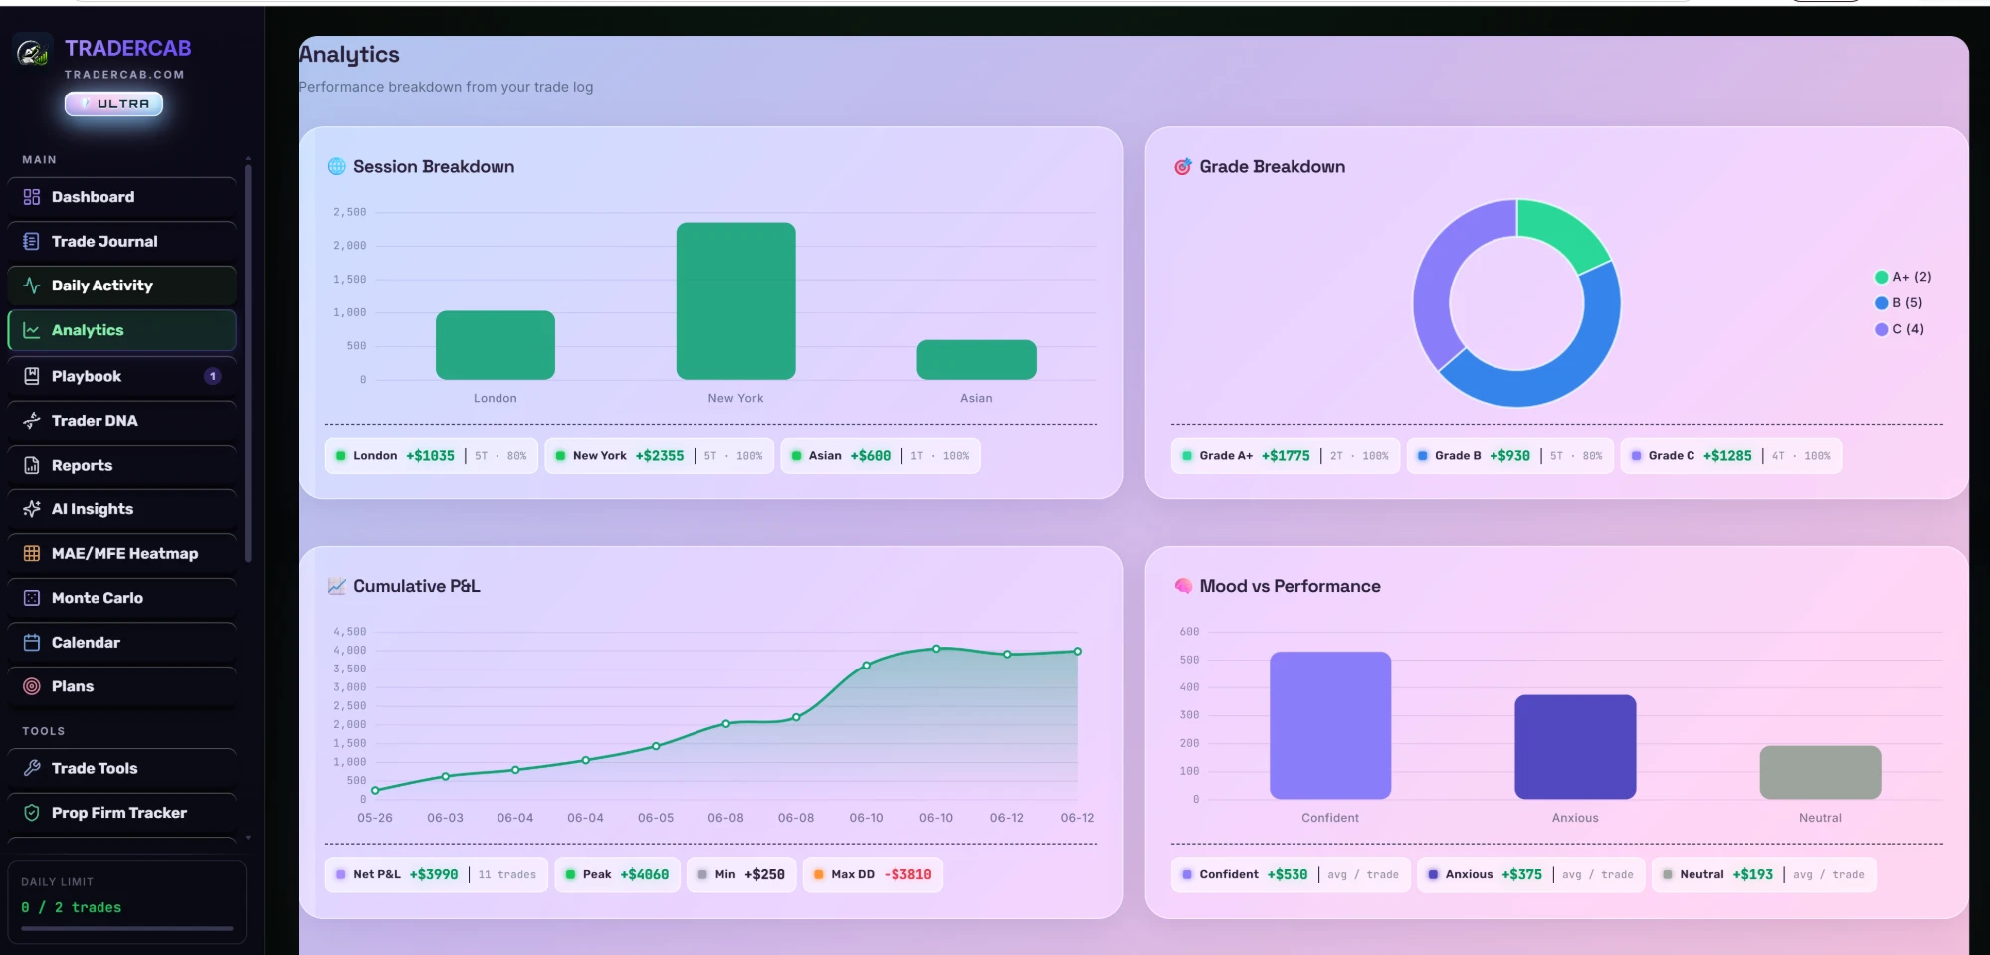Click the Asian bar in chart
The image size is (1990, 955).
coord(976,359)
